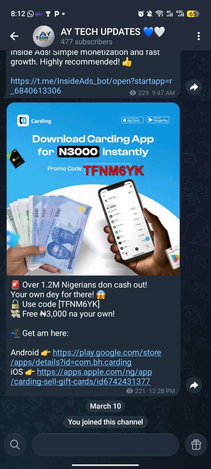Tap the Google Play badge in banner

click(158, 120)
